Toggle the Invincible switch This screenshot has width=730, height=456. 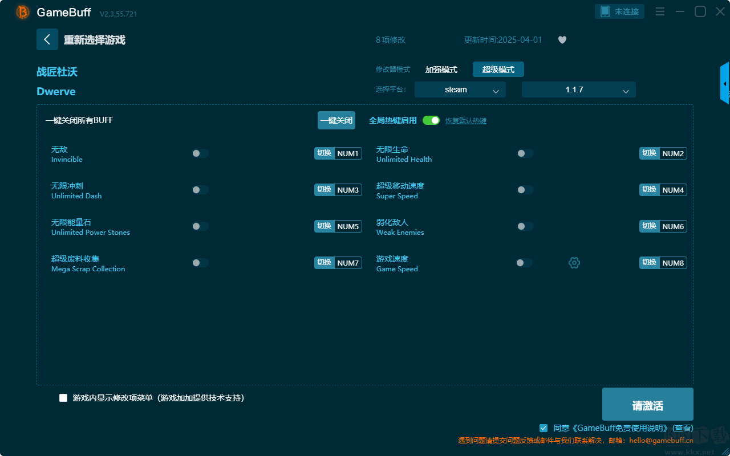coord(200,153)
